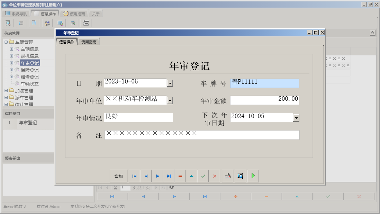The height and width of the screenshot is (214, 380).
Task: Click the delete record icon in the dialog
Action: click(x=180, y=176)
